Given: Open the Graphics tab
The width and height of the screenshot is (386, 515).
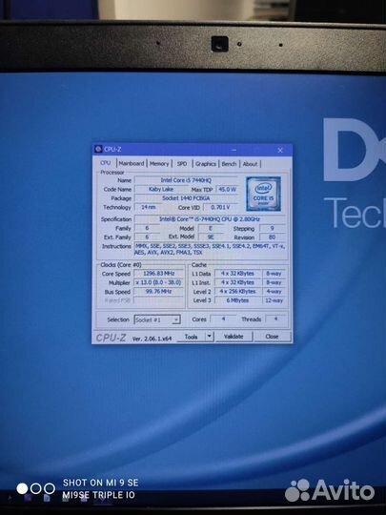Looking at the screenshot, I should [x=206, y=164].
